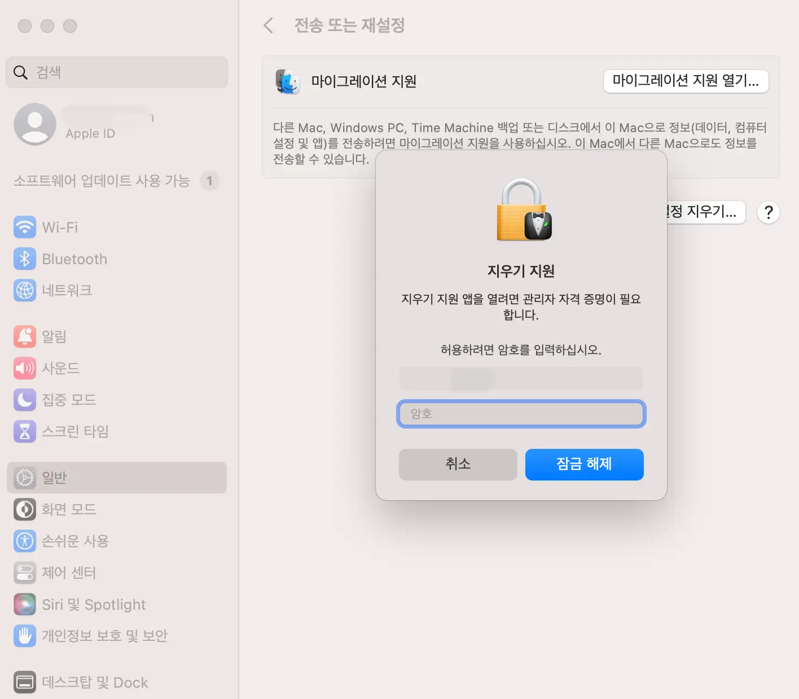Open 데스크탑 및 Dock settings
Image resolution: width=799 pixels, height=699 pixels.
pyautogui.click(x=94, y=681)
